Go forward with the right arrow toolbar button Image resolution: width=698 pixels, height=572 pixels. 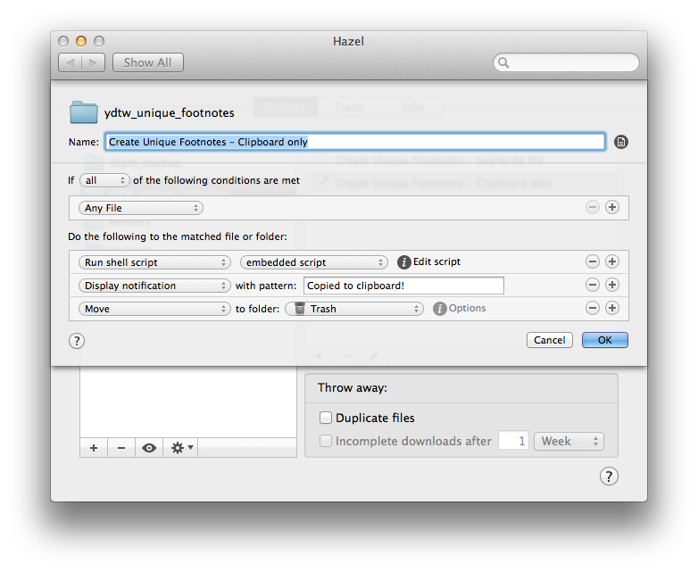(93, 62)
